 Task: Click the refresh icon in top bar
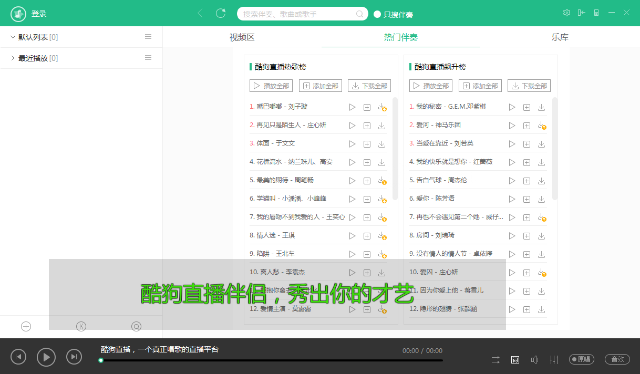221,14
